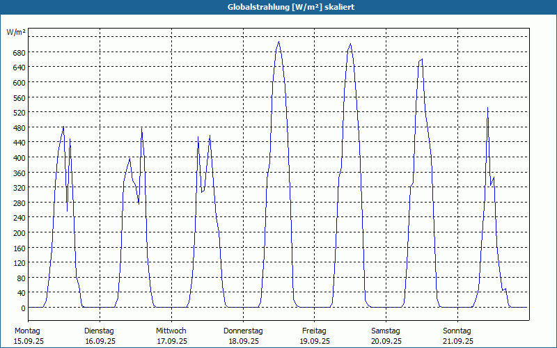
Task: Click the 560 y-axis value
Action: click(19, 98)
